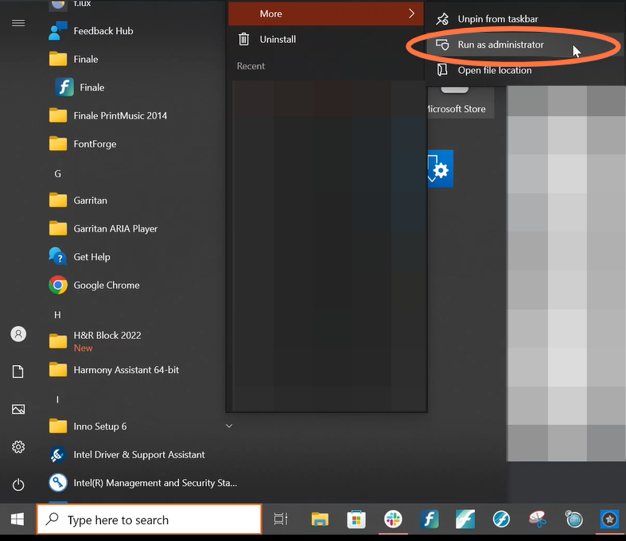Open File Explorer from taskbar

coord(320,520)
